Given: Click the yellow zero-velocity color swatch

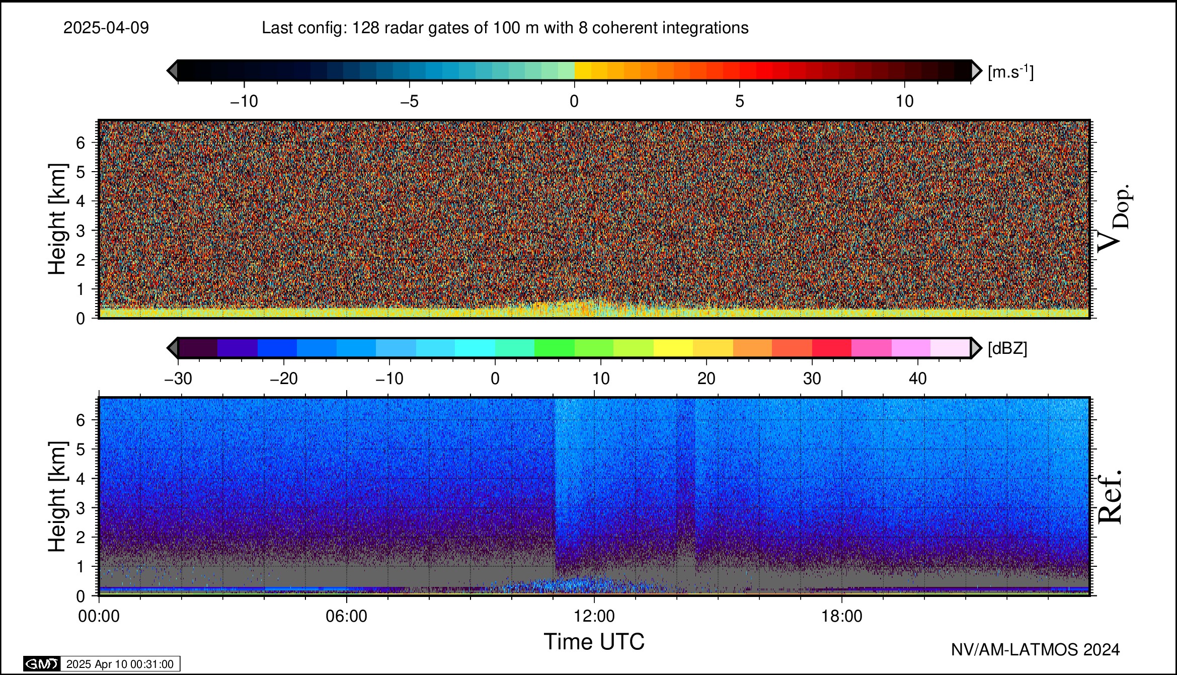Looking at the screenshot, I should click(x=583, y=70).
